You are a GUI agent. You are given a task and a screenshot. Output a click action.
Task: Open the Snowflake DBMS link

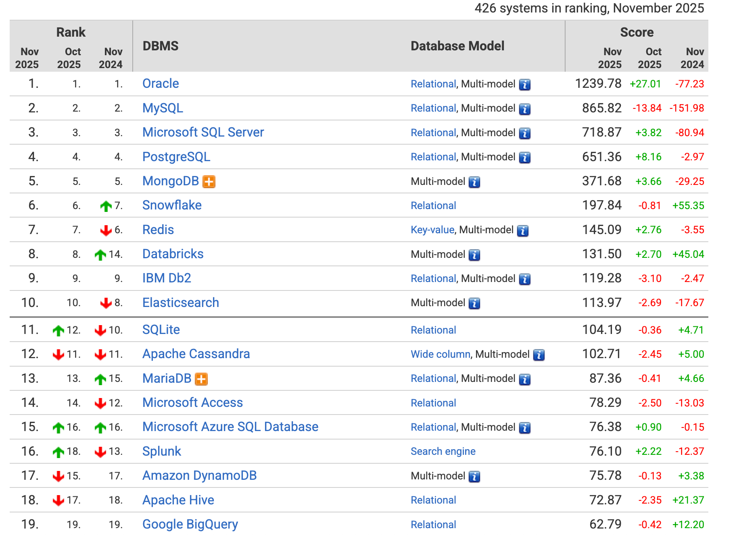pyautogui.click(x=172, y=205)
